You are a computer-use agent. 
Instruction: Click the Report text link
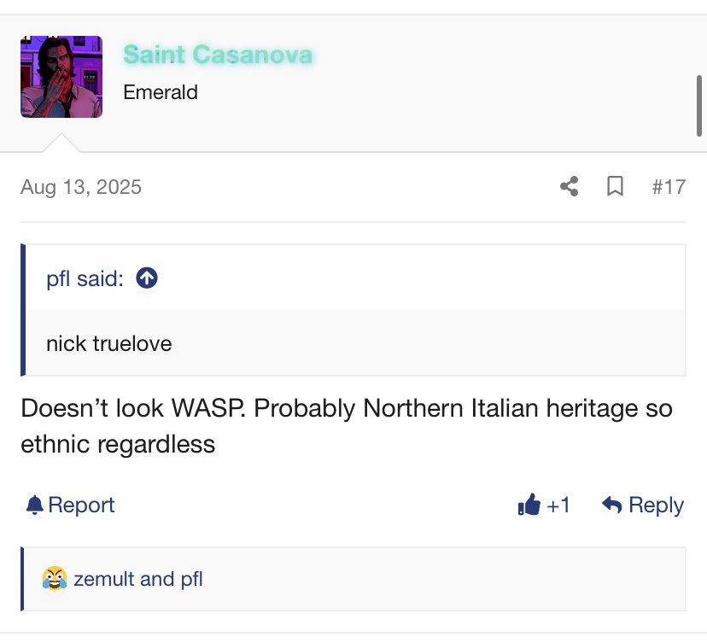click(81, 506)
